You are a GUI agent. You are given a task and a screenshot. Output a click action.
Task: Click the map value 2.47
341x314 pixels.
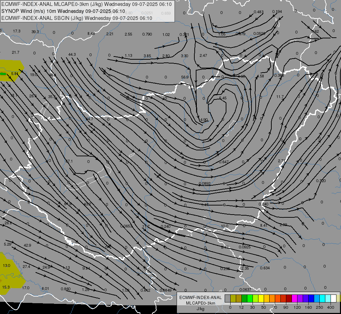pos(203,55)
